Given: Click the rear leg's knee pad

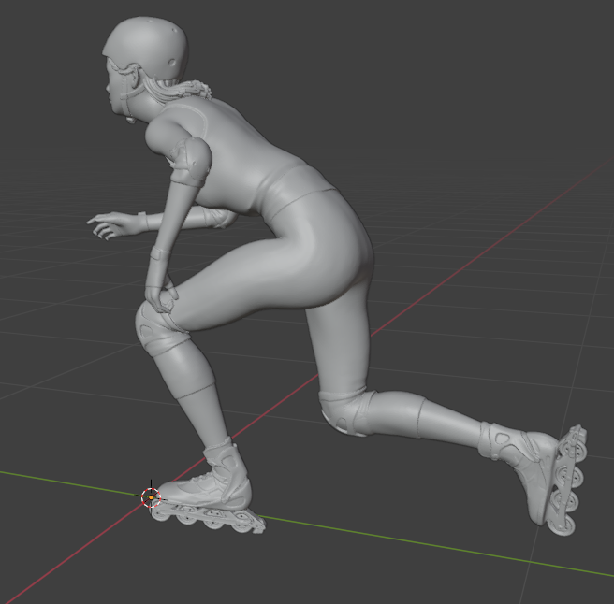Looking at the screenshot, I should tap(346, 412).
